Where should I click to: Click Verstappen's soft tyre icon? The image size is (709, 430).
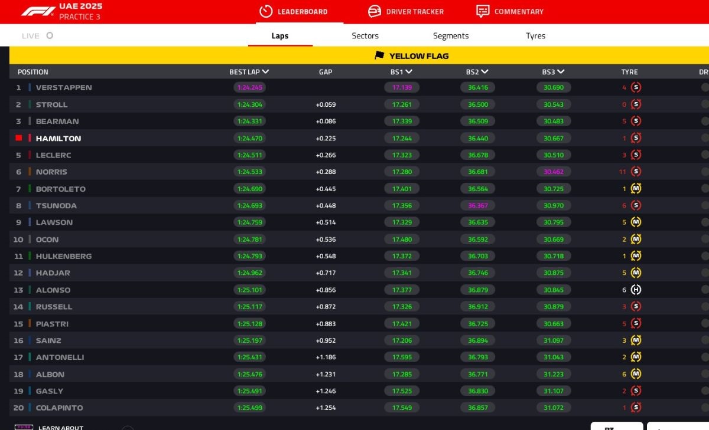click(636, 87)
